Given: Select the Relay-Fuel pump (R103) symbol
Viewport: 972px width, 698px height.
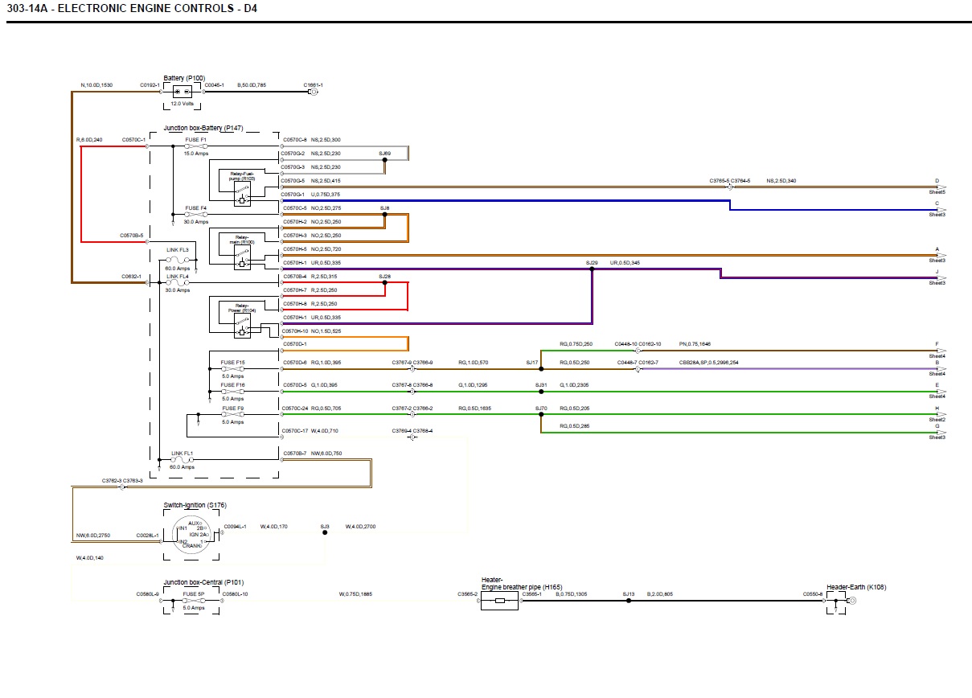Looking at the screenshot, I should [241, 195].
